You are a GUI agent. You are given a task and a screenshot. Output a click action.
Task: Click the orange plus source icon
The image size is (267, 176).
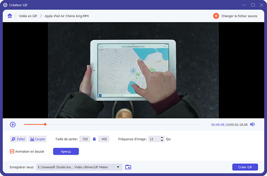click(x=216, y=16)
